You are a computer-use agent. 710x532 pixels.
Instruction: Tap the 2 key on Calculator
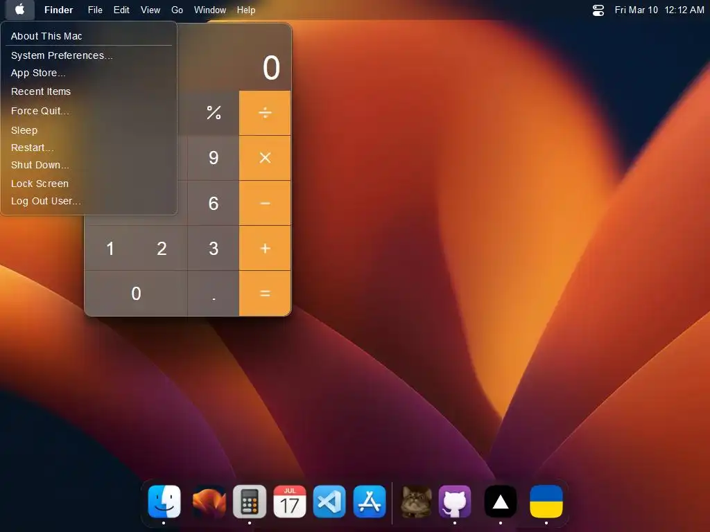click(x=162, y=249)
